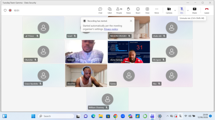
Task: Show the People participants list
Action: click(119, 10)
